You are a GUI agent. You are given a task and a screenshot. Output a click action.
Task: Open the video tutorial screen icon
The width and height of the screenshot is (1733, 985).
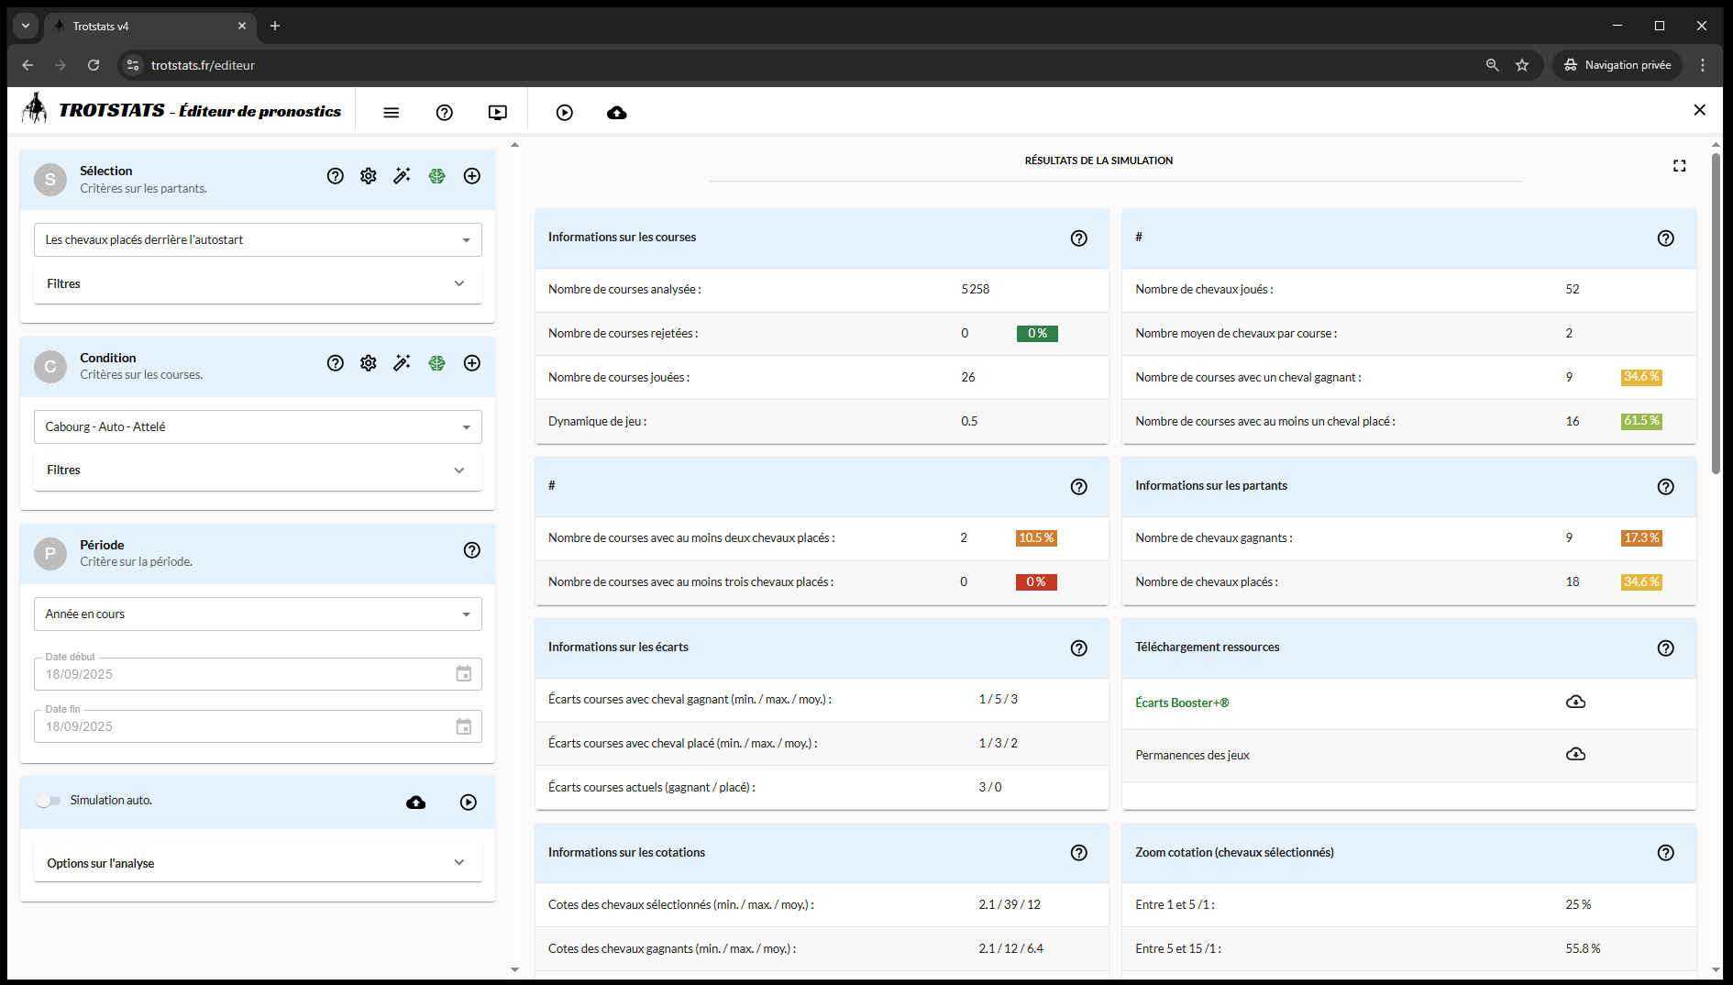click(x=497, y=112)
